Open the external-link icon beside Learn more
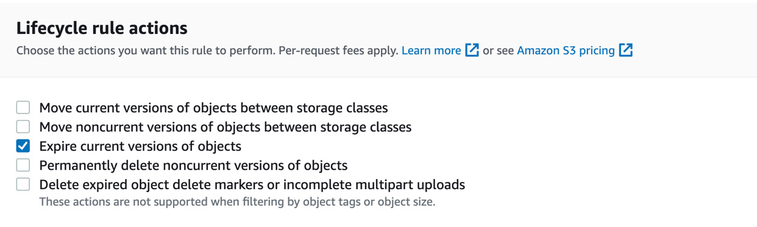The width and height of the screenshot is (757, 227). (x=472, y=51)
